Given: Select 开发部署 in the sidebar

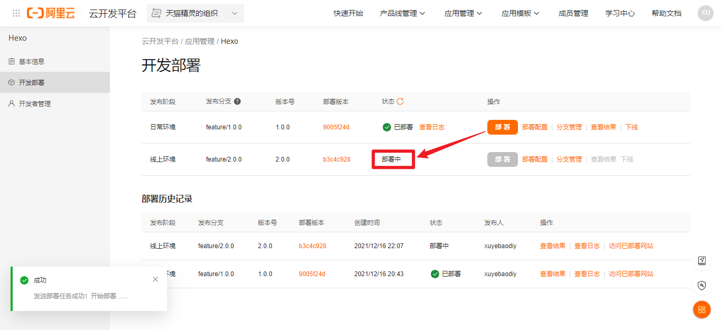Looking at the screenshot, I should [x=55, y=82].
